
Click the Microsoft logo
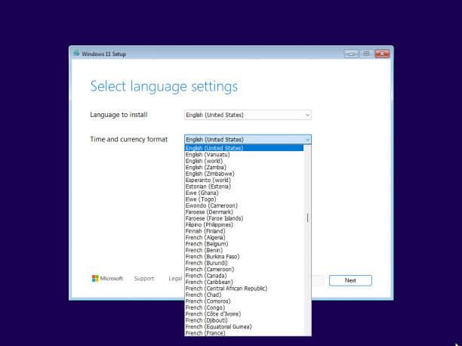tap(107, 279)
